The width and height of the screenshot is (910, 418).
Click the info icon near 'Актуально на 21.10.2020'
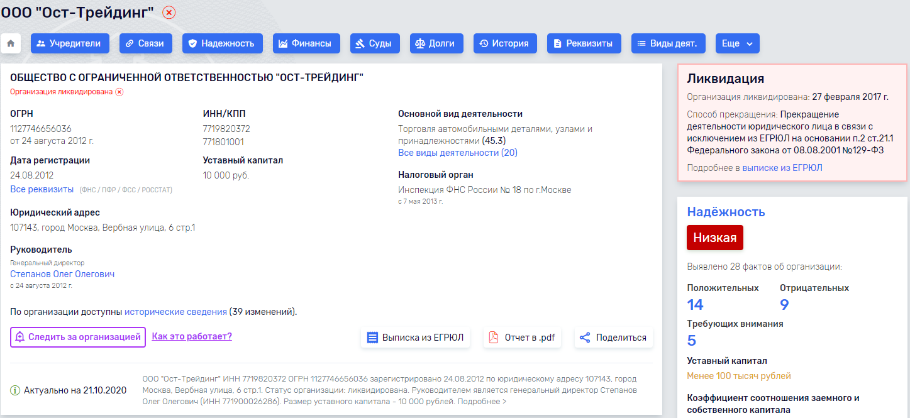15,390
